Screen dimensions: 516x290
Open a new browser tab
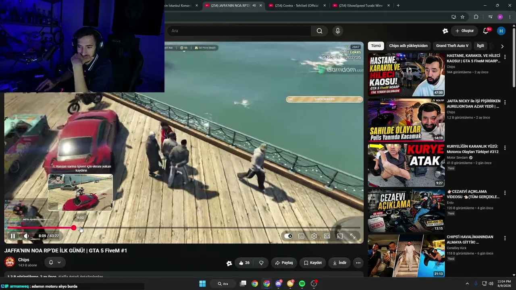[x=398, y=6]
